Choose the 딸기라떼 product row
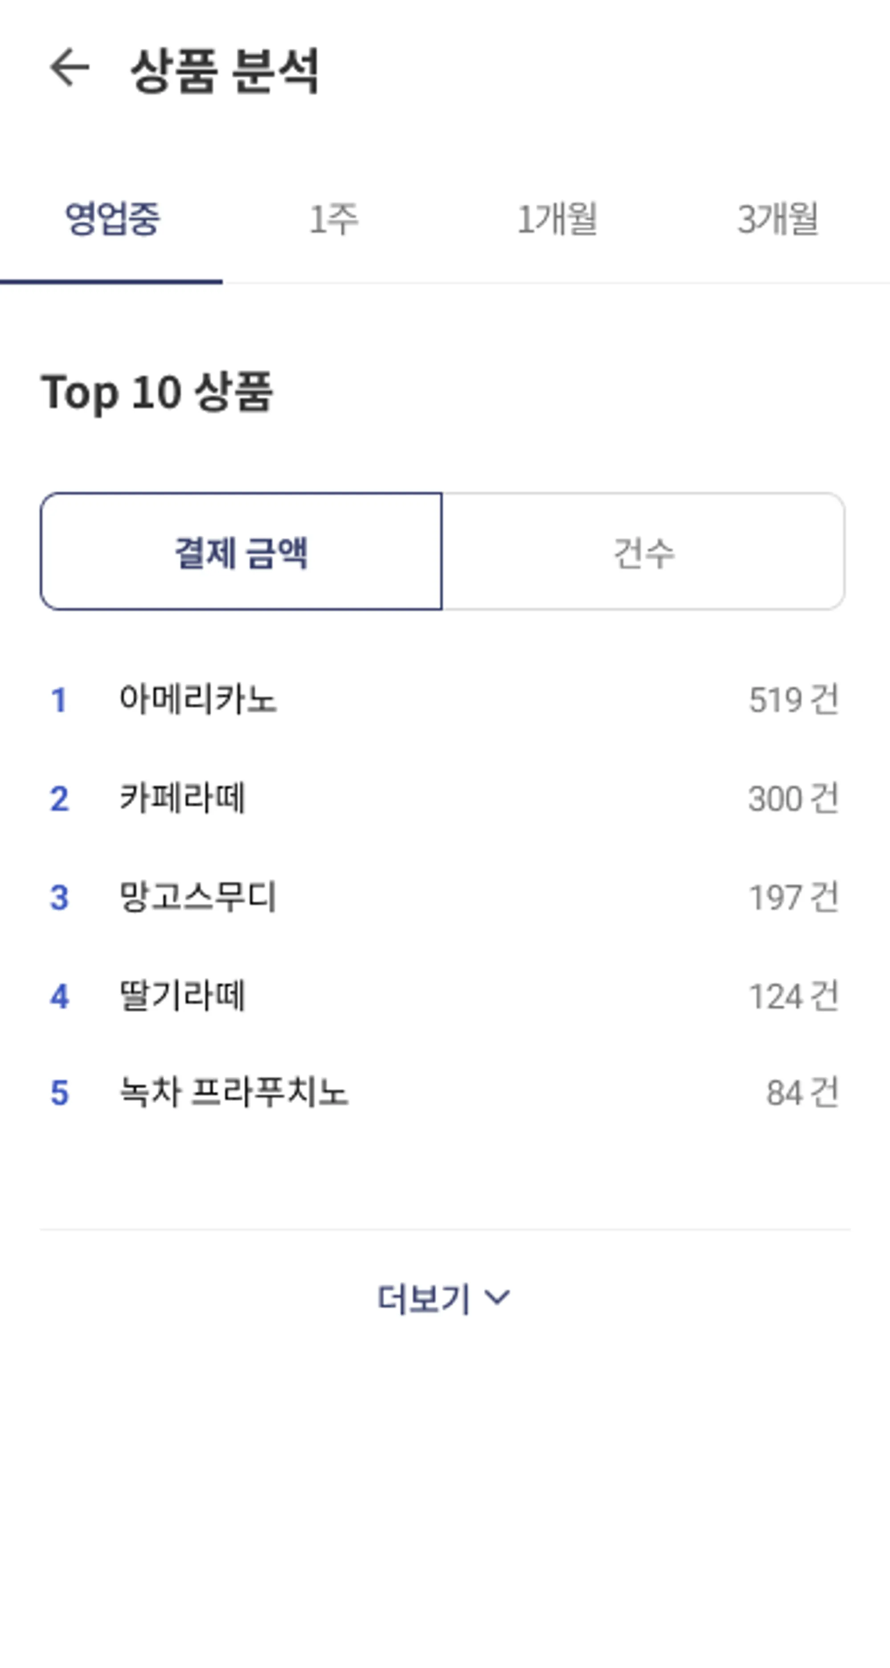The width and height of the screenshot is (890, 1668). pyautogui.click(x=182, y=996)
